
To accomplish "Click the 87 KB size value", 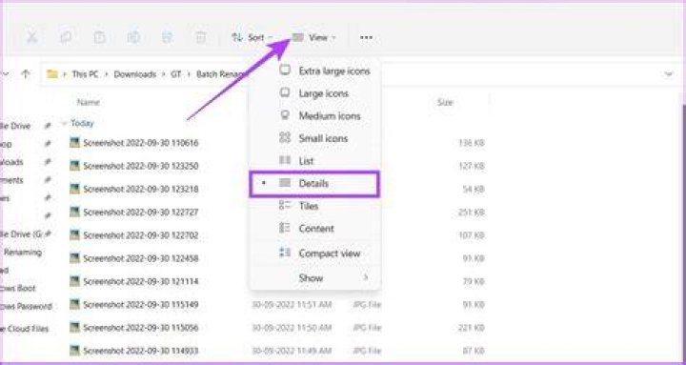I will (474, 351).
